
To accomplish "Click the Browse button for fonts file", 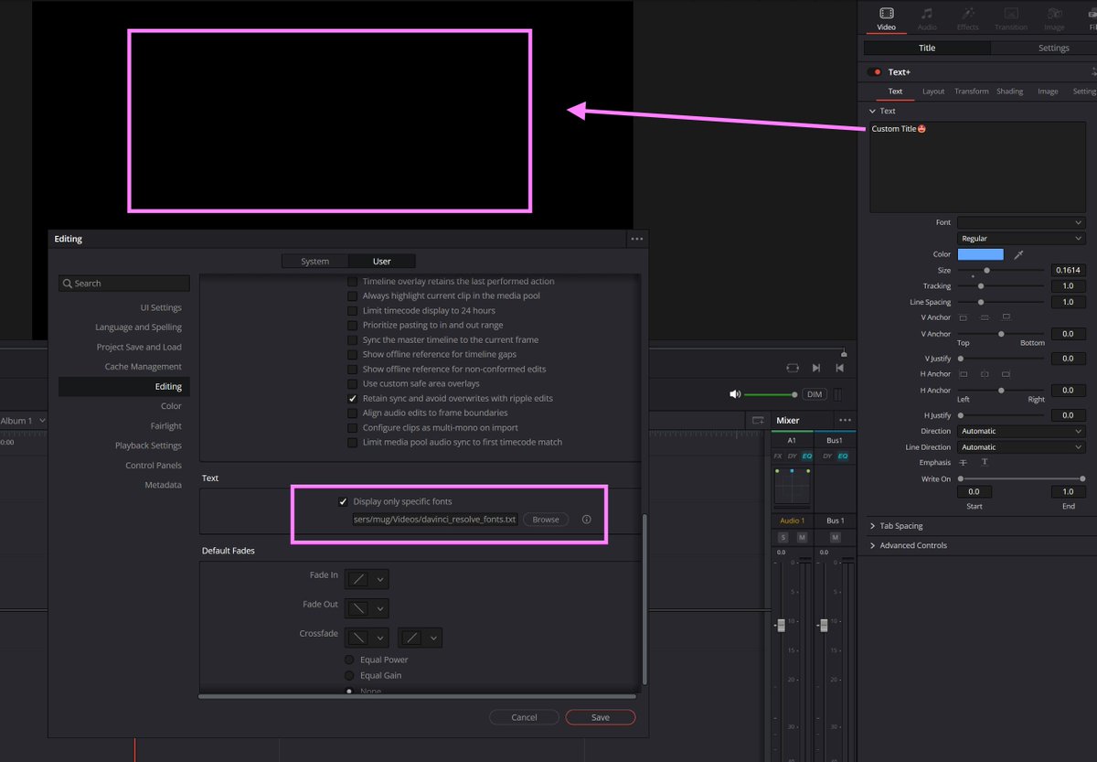I will 546,520.
